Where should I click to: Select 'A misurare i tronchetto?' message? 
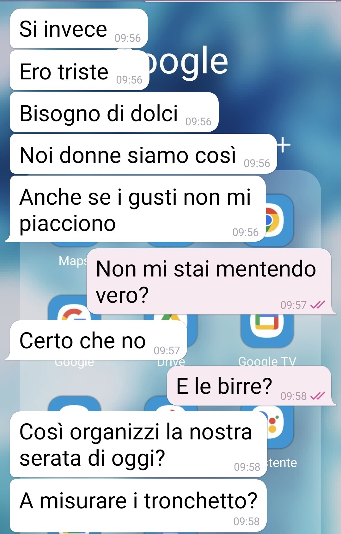(x=138, y=506)
